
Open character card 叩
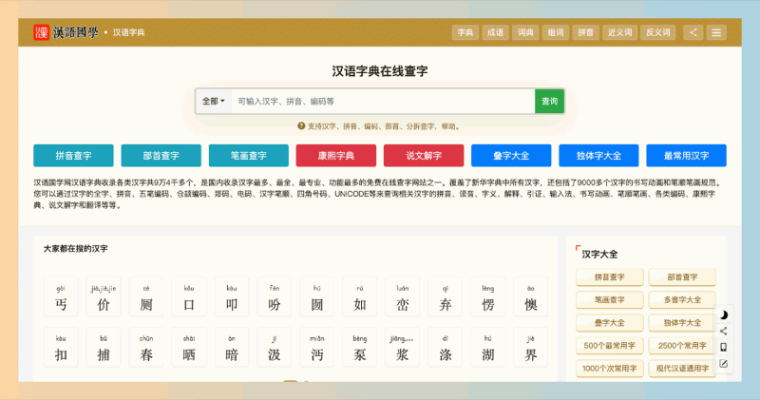pyautogui.click(x=232, y=296)
